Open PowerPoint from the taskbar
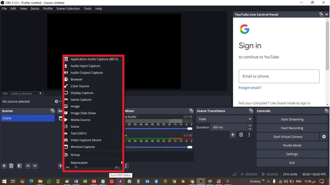The height and width of the screenshot is (185, 330). [x=94, y=181]
